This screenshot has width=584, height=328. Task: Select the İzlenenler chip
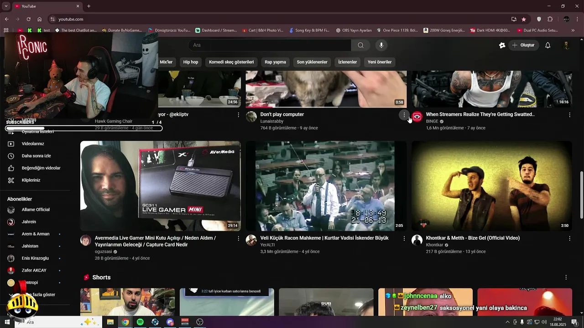tap(348, 62)
